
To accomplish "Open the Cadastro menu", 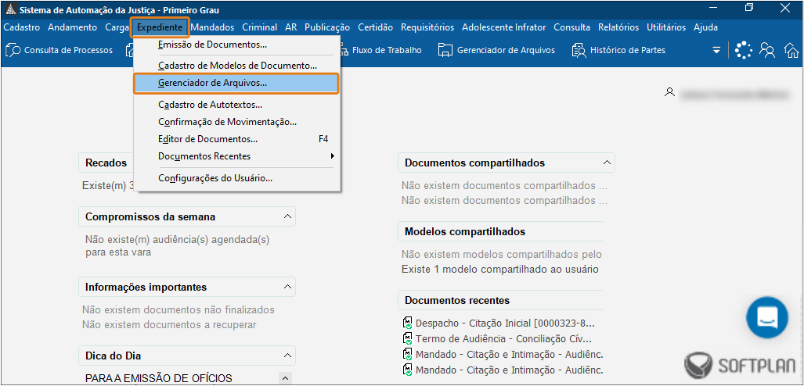I will click(x=22, y=27).
